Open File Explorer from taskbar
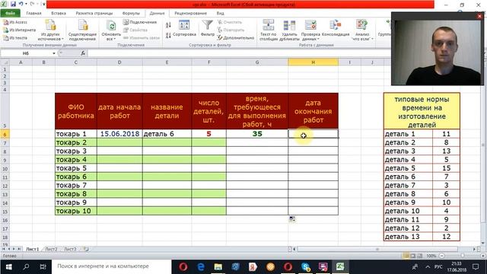Screen dimensions: 487x274 (x=218, y=266)
